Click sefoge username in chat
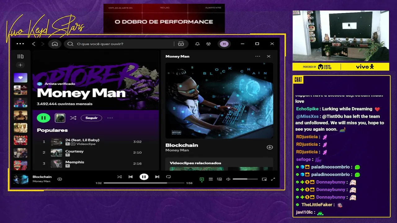This screenshot has height=223, width=397. tap(303, 159)
